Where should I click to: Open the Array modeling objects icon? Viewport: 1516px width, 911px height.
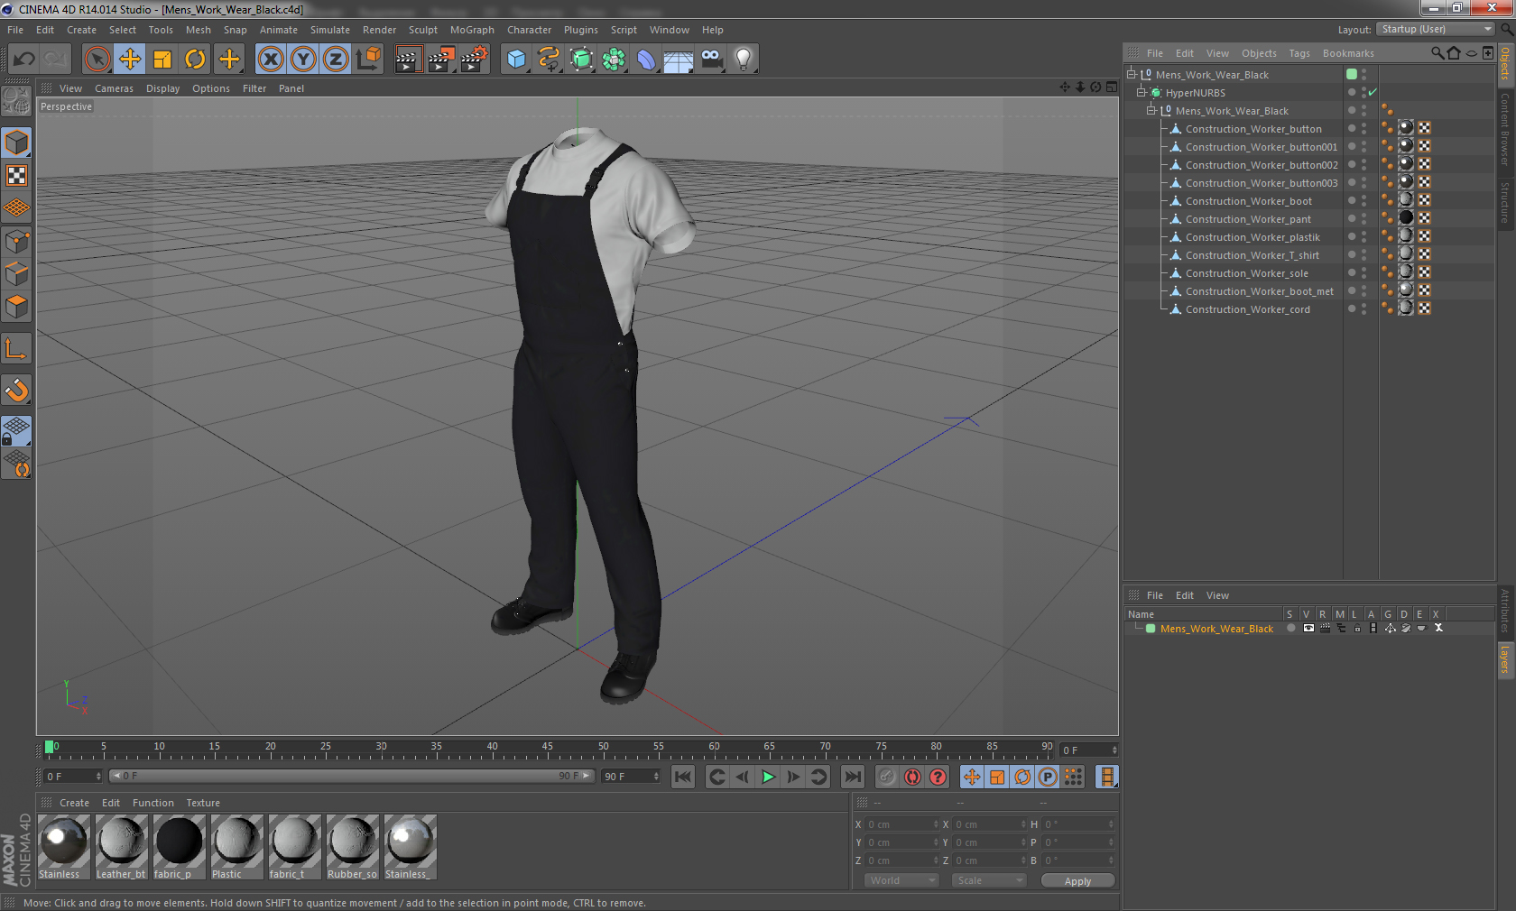[x=614, y=60]
